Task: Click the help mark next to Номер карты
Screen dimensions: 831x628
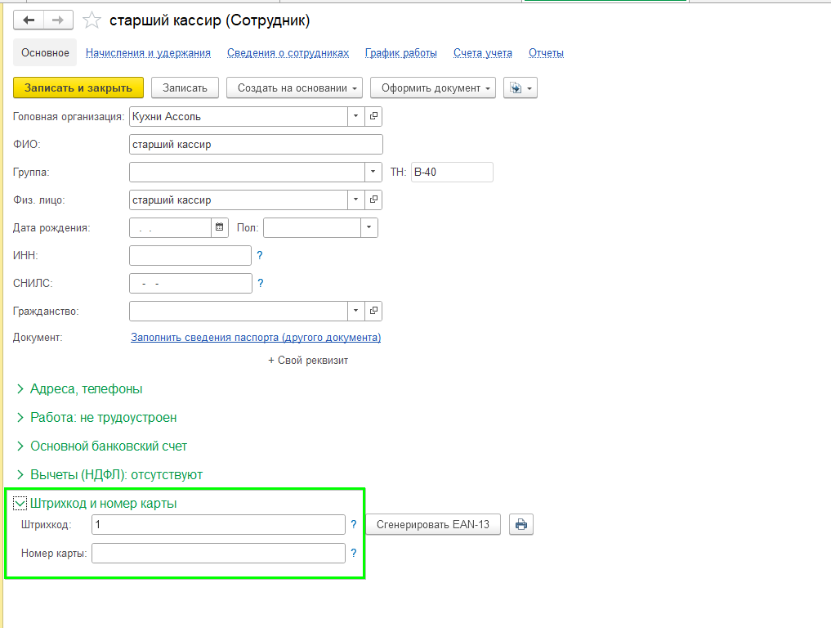Action: pos(354,554)
